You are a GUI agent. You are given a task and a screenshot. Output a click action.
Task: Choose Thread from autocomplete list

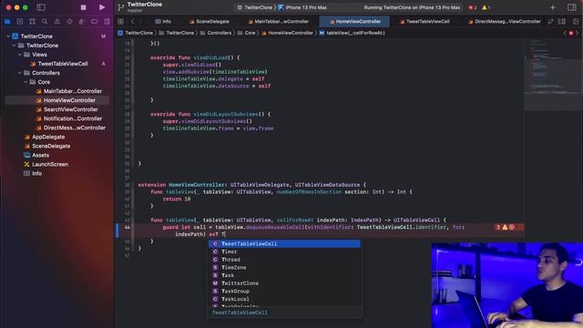[x=284, y=260]
